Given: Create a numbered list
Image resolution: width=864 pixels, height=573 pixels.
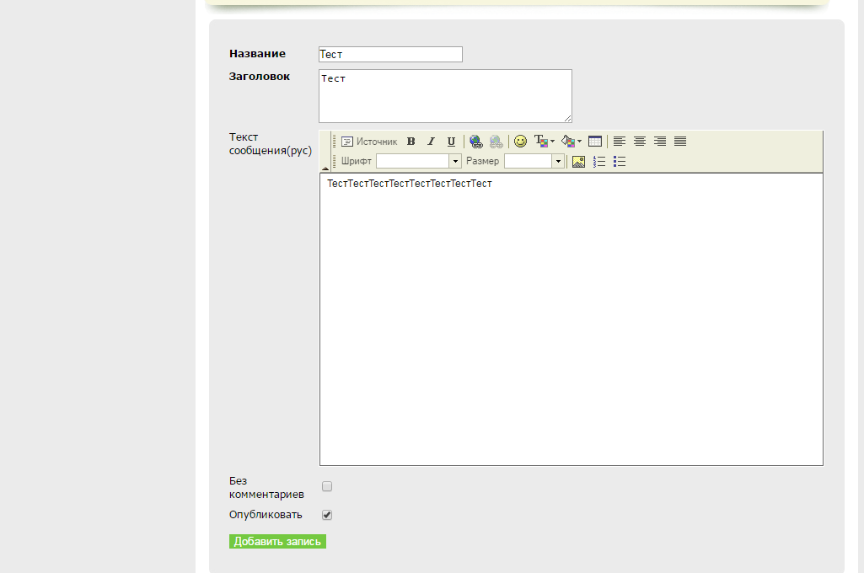Looking at the screenshot, I should [x=599, y=162].
